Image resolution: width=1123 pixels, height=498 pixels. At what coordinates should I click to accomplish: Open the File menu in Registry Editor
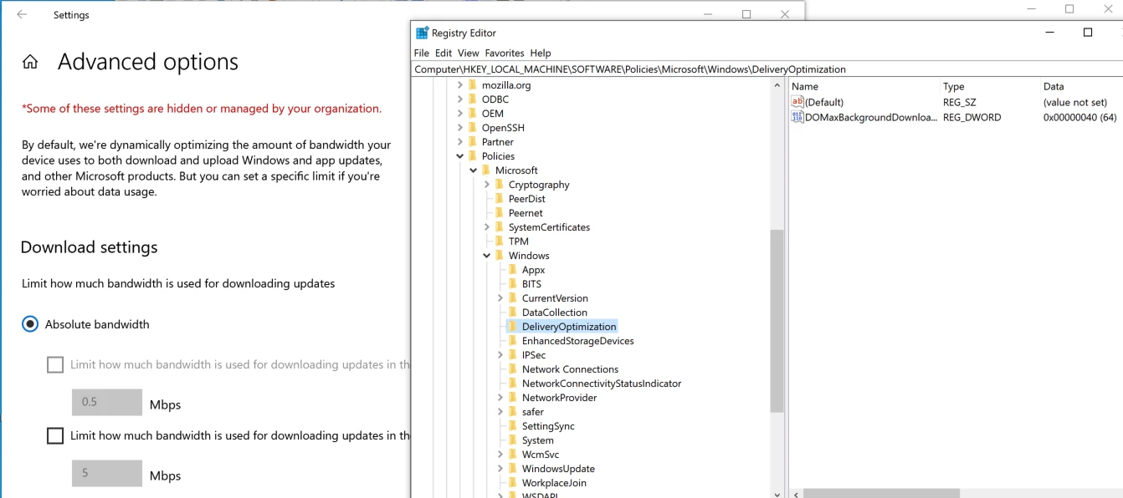pyautogui.click(x=422, y=53)
